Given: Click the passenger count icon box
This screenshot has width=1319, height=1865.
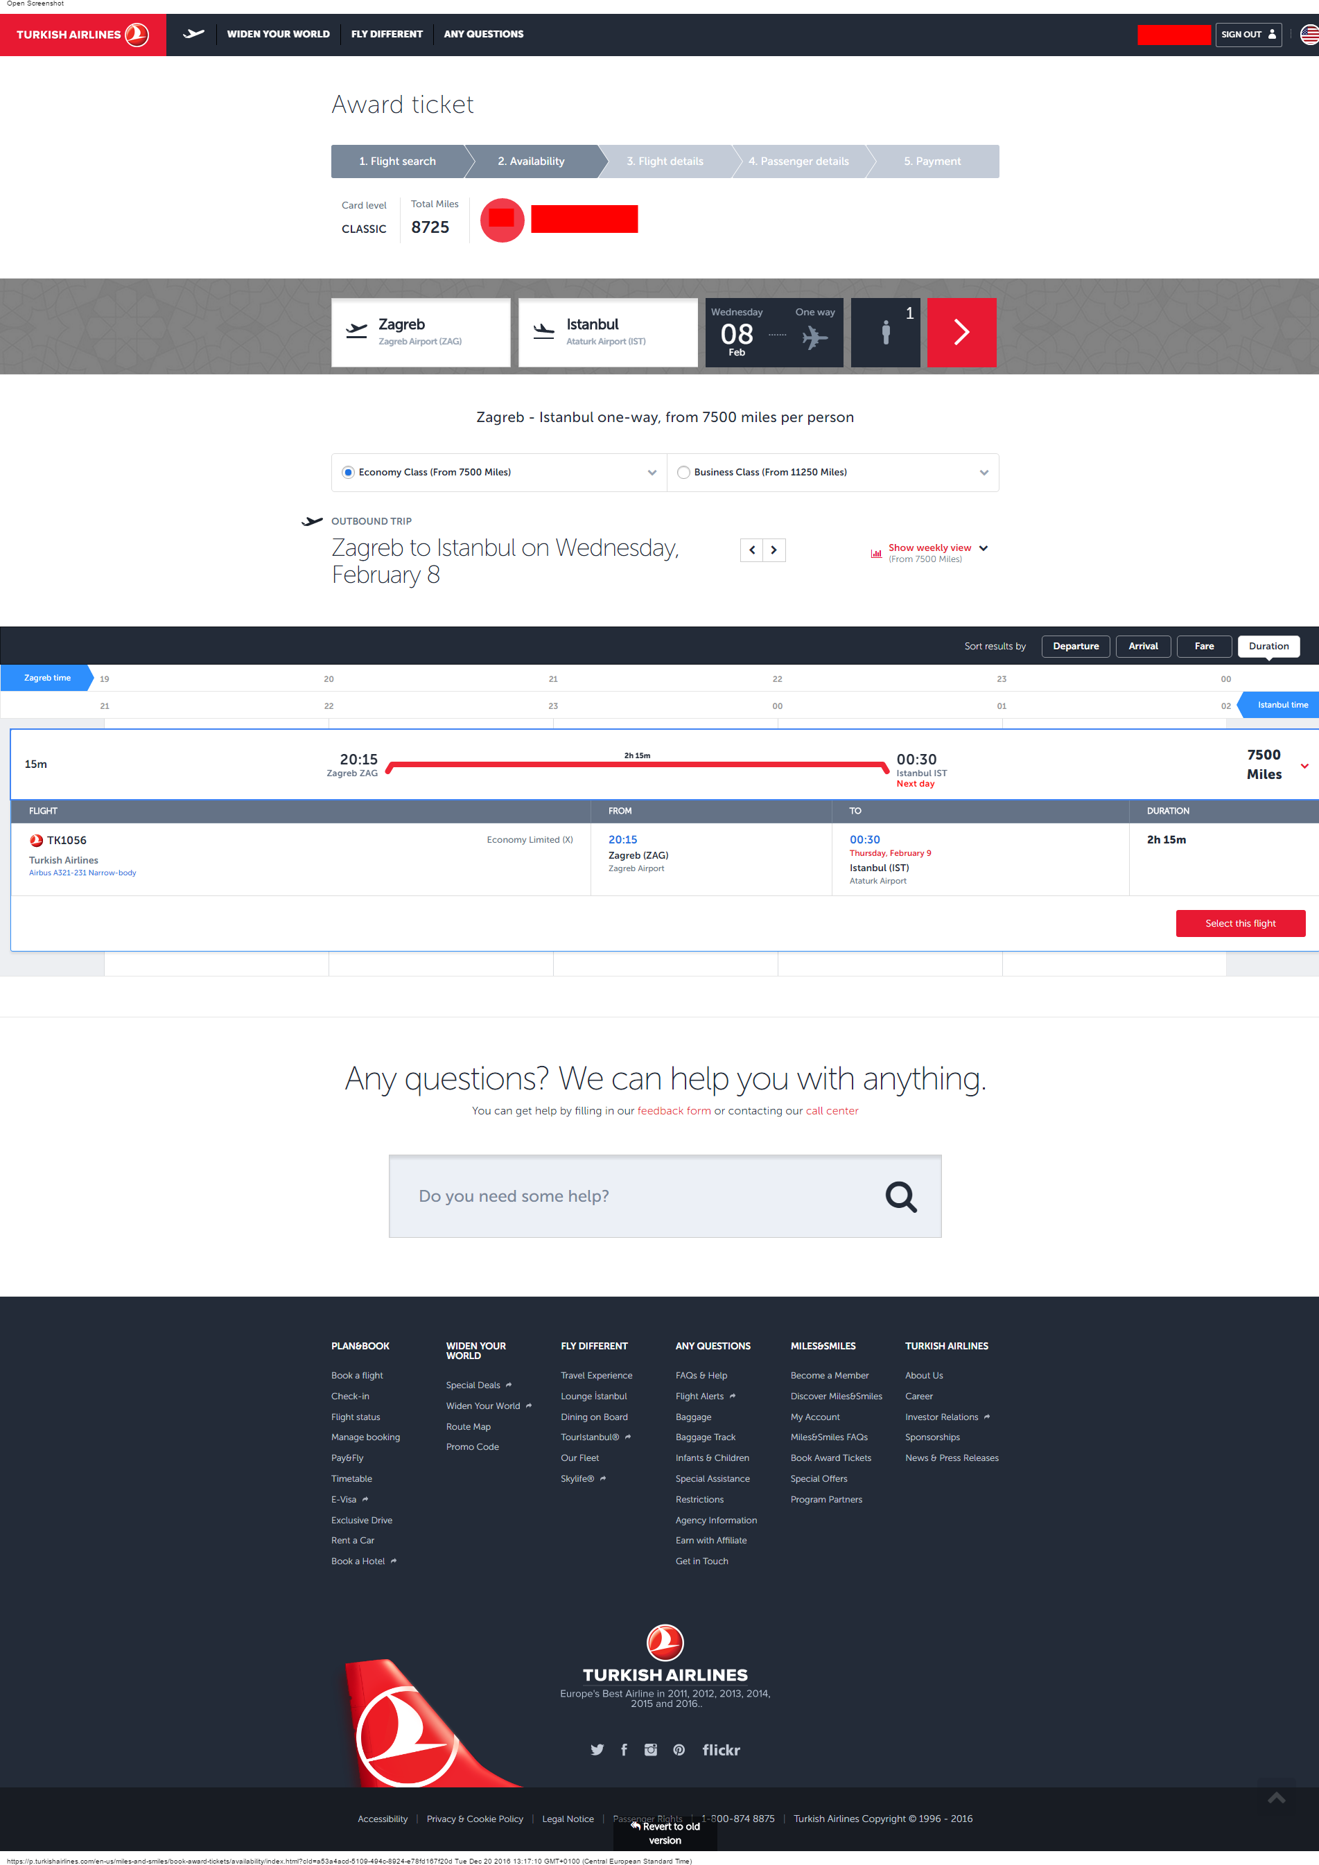Looking at the screenshot, I should pos(885,332).
